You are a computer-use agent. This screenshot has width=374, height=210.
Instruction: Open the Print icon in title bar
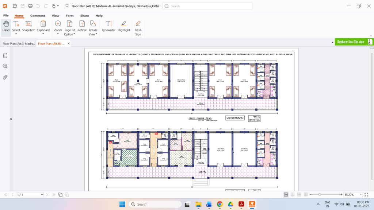[30, 6]
